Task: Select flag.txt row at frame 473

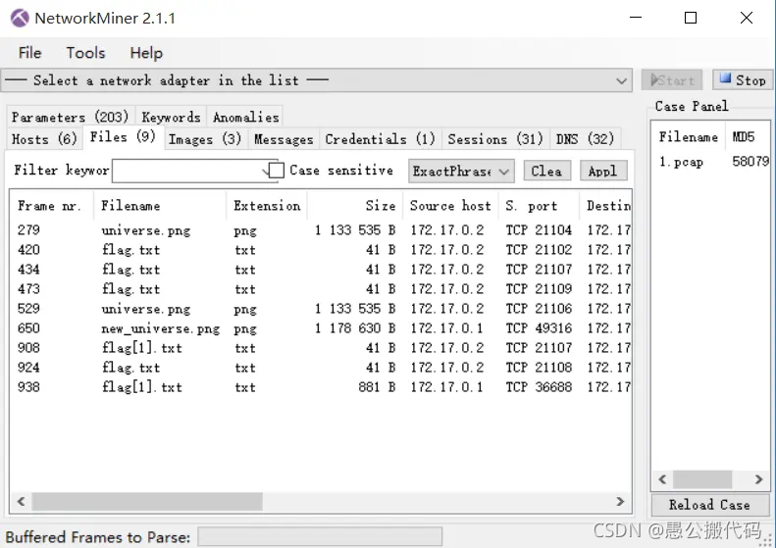Action: coord(321,289)
